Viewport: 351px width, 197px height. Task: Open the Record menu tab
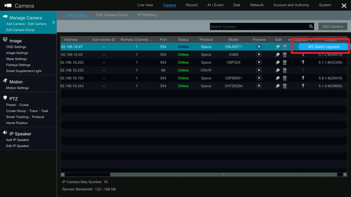point(192,5)
